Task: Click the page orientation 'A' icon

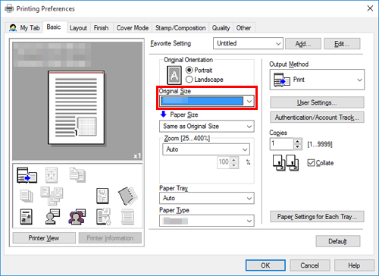Action: tap(174, 75)
